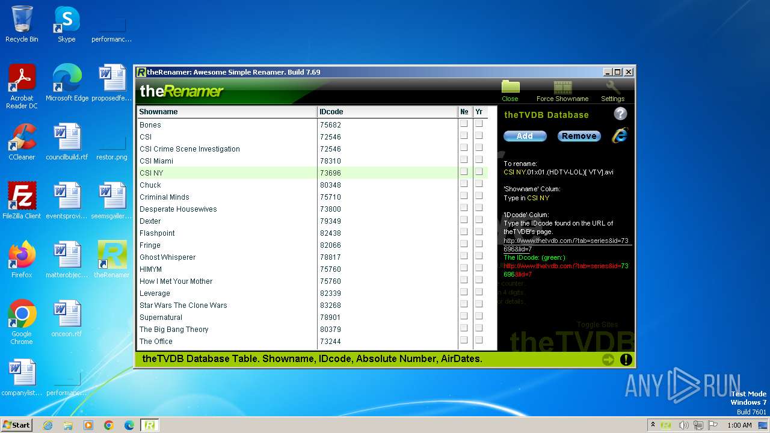Toggle Yr checkbox for The Office row
Screen dimensions: 770x433
(479, 340)
